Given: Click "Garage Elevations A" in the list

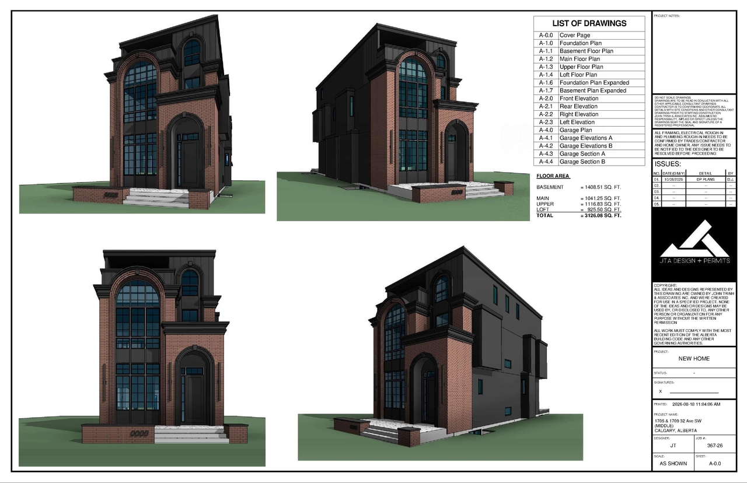Looking at the screenshot, I should coord(586,138).
